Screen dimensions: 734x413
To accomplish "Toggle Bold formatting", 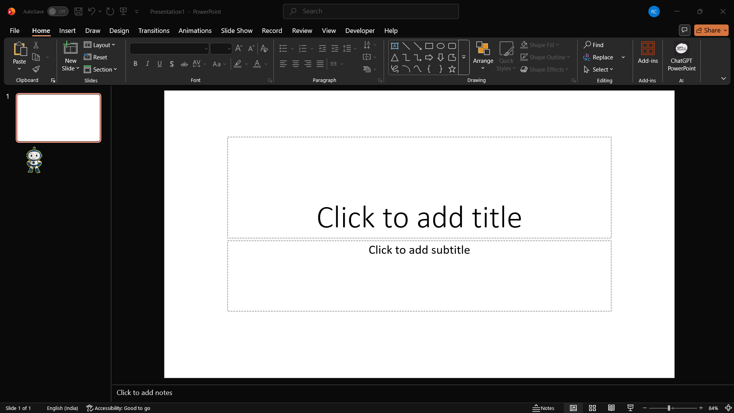I will pyautogui.click(x=135, y=64).
